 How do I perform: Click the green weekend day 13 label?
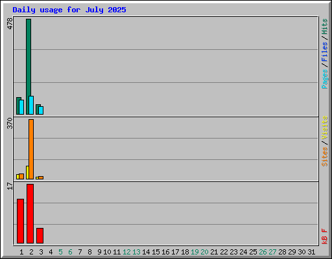pos(136,252)
